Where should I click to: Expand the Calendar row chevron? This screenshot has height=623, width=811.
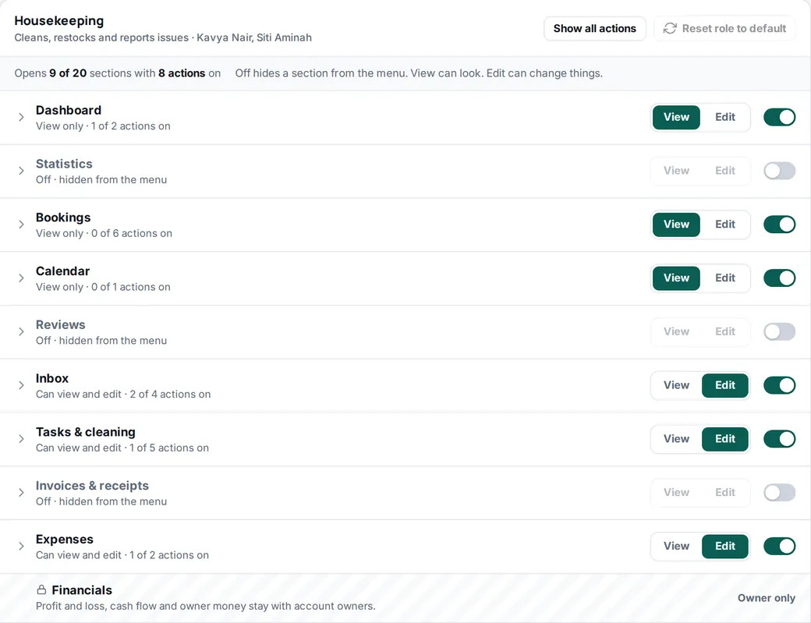click(x=21, y=278)
